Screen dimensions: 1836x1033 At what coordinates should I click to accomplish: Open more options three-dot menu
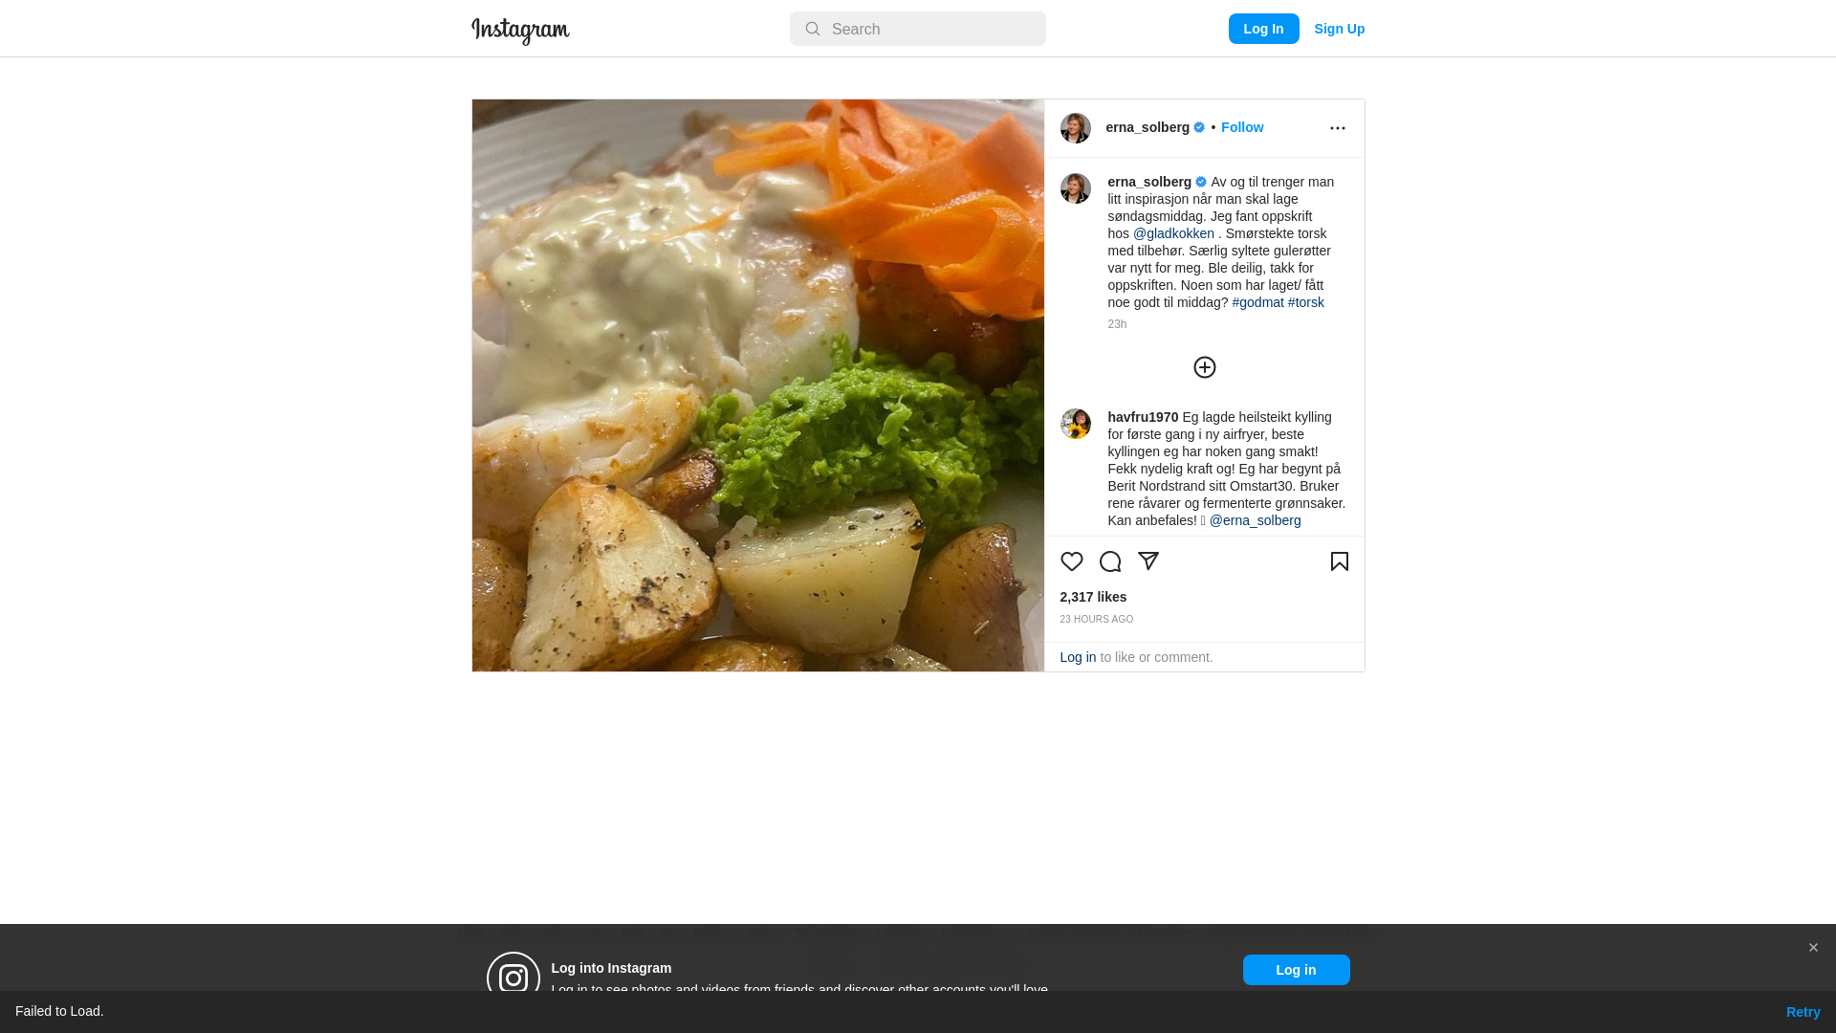point(1337,128)
